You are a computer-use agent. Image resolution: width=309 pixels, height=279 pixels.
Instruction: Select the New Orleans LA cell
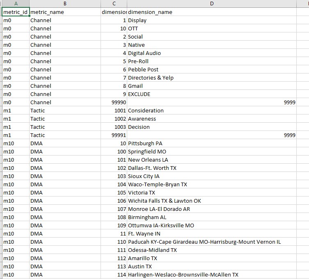(212, 160)
